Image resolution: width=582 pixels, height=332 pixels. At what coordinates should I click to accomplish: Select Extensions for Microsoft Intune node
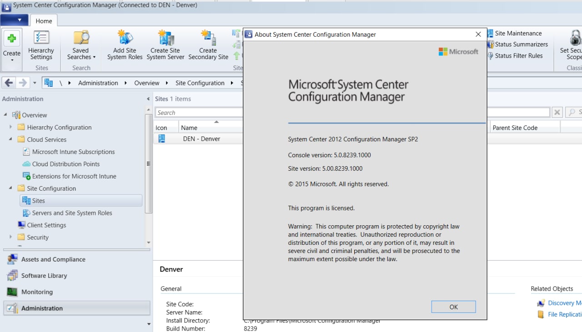[70, 176]
